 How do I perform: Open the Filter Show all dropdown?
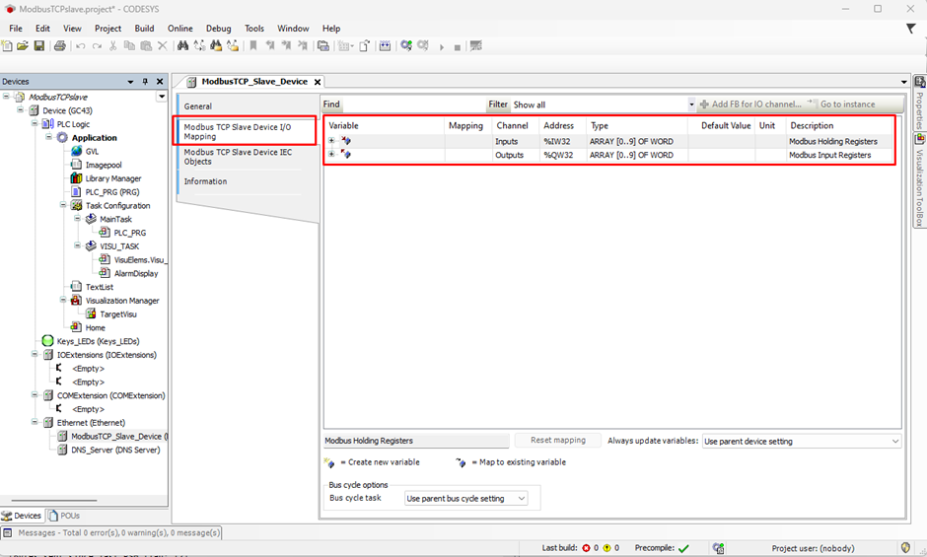[691, 104]
